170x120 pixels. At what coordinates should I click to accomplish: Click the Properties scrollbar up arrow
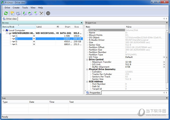[167, 31]
